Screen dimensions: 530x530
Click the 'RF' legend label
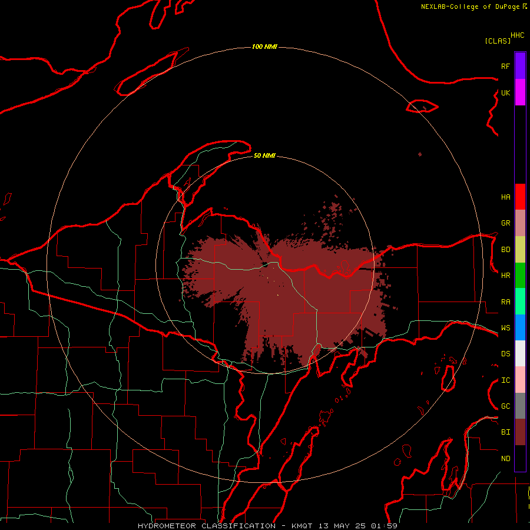pyautogui.click(x=505, y=66)
